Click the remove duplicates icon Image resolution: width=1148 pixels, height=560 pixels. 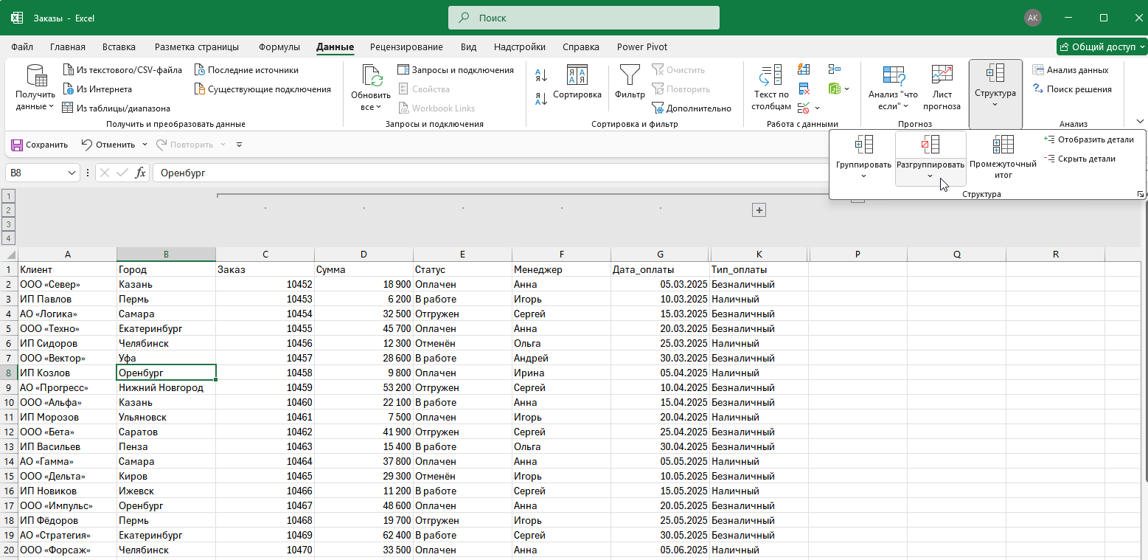pos(804,89)
